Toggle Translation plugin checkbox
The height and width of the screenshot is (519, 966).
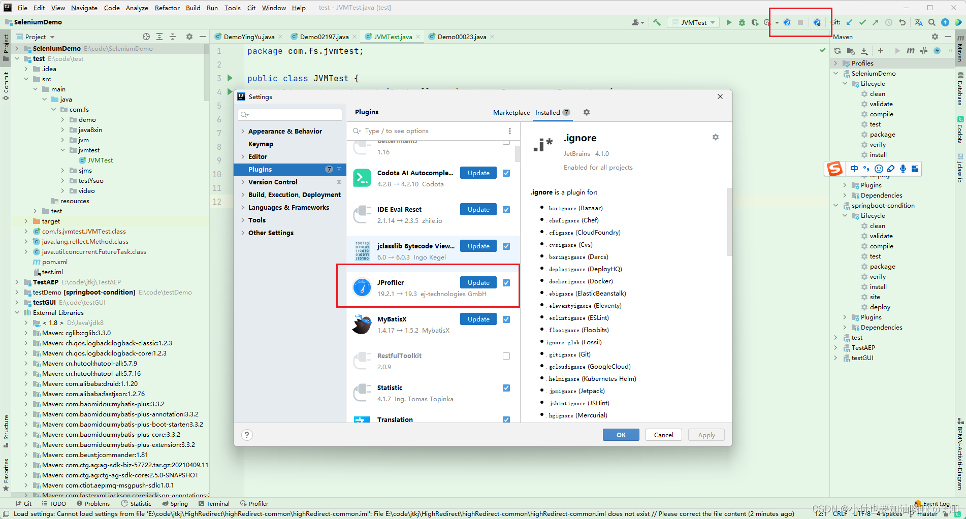click(506, 419)
